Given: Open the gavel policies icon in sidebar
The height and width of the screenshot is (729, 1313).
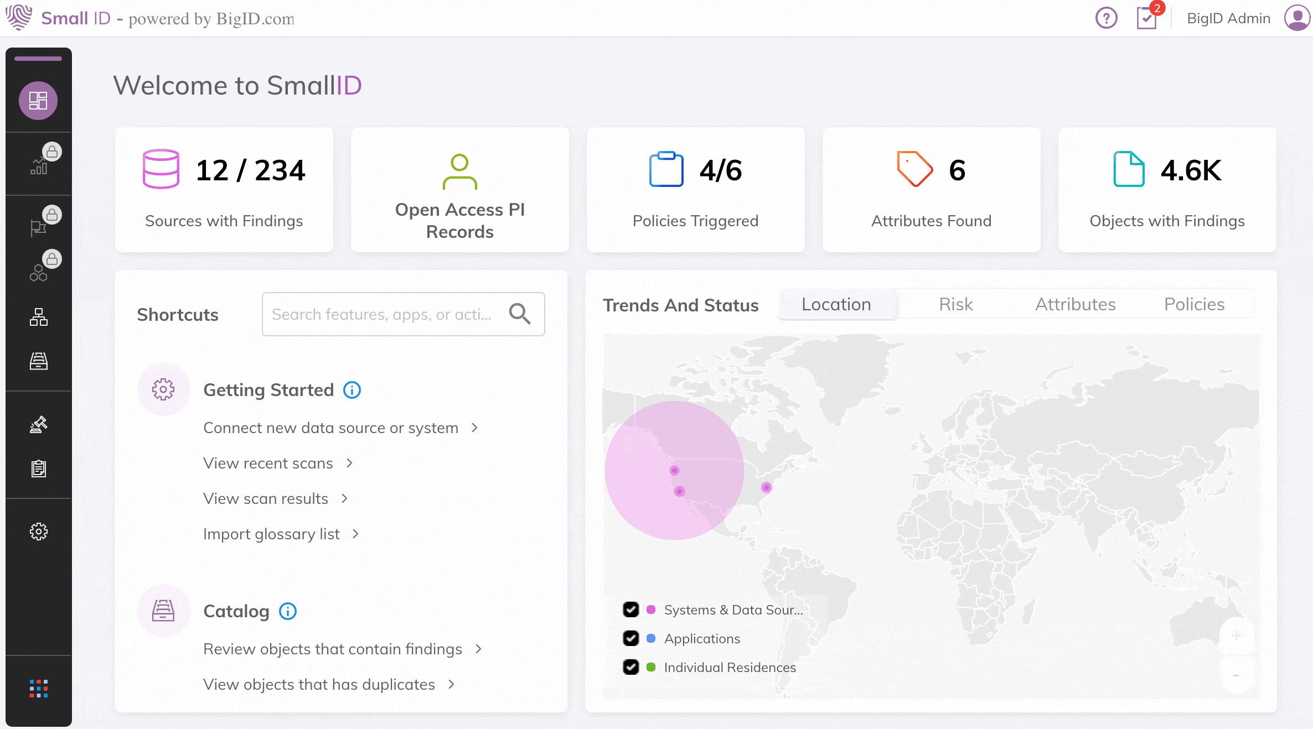Looking at the screenshot, I should tap(39, 424).
